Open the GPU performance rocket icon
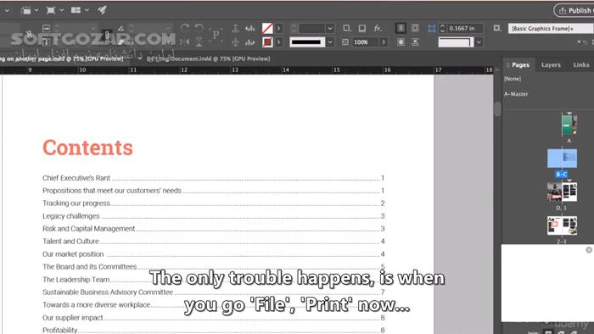Image resolution: width=594 pixels, height=334 pixels. pos(102,10)
